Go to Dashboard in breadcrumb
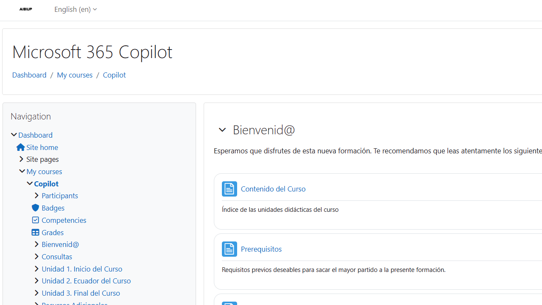Image resolution: width=542 pixels, height=305 pixels. point(29,75)
